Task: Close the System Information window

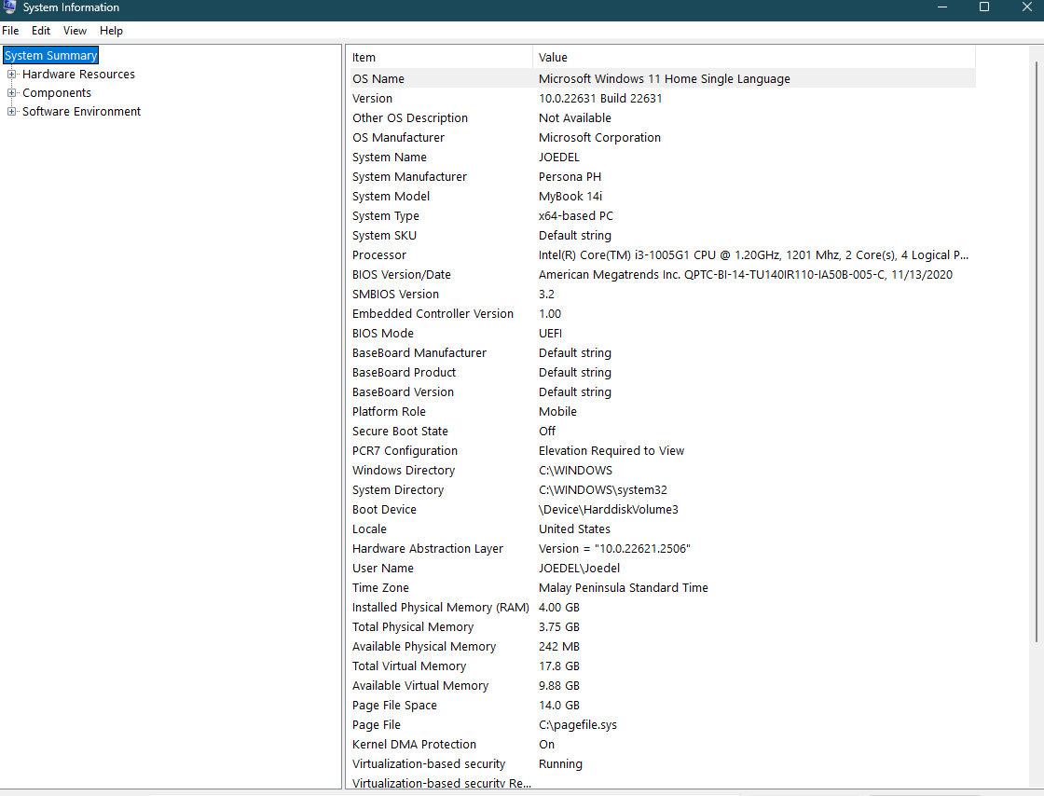Action: coord(1026,7)
